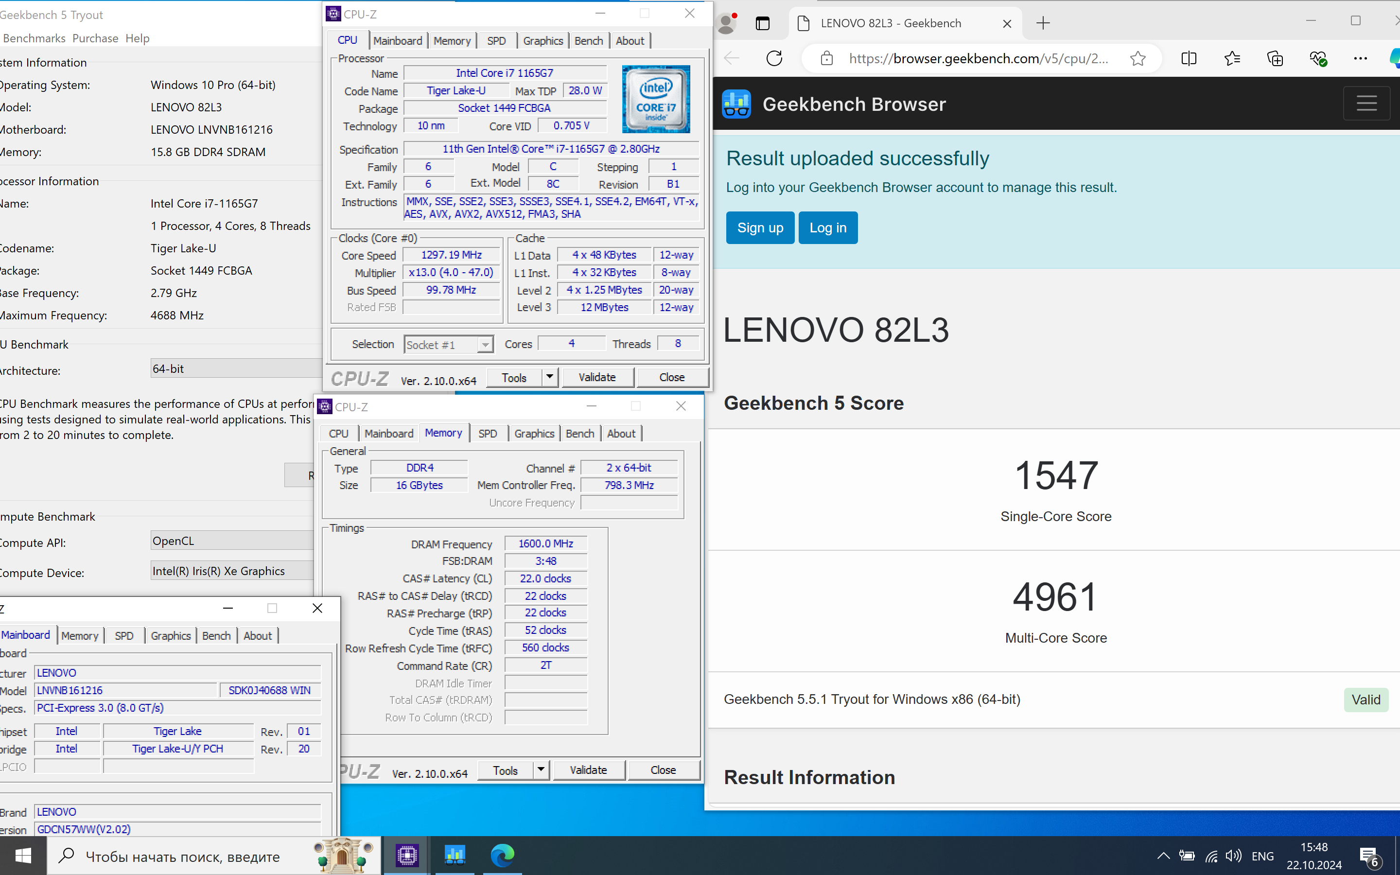
Task: Open the Windows Start menu
Action: coord(23,856)
